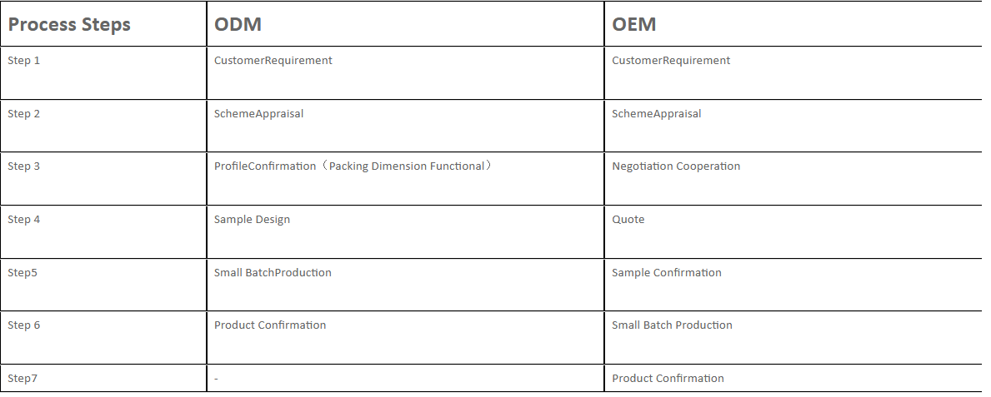Select the OEM column header
Screen dimensions: 991x397
pos(633,24)
